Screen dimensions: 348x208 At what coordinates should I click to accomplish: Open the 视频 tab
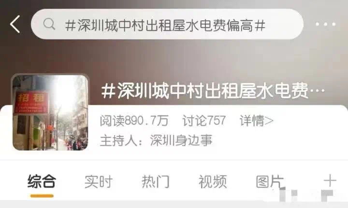pyautogui.click(x=213, y=181)
